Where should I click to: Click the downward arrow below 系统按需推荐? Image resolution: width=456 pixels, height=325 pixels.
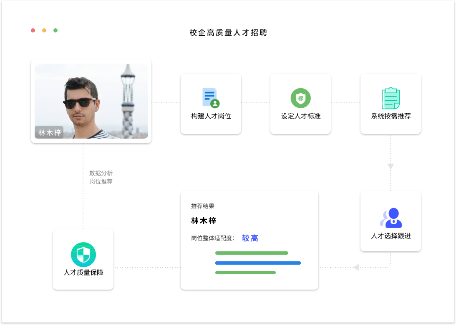coord(390,166)
